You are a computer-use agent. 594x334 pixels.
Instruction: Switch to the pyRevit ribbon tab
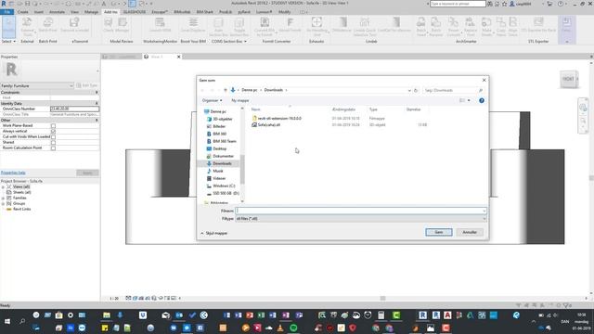point(244,12)
